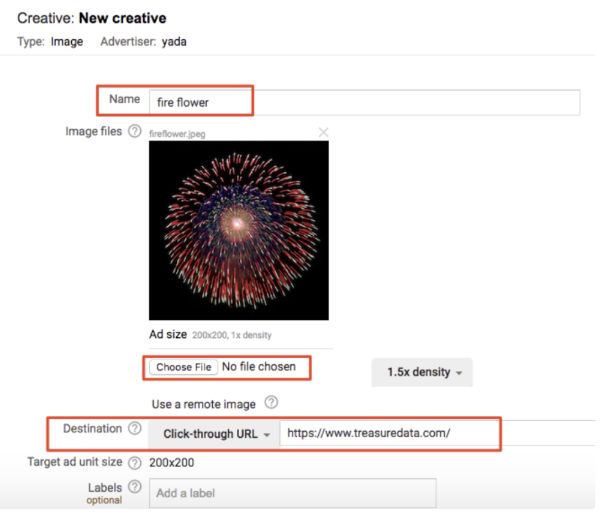
Task: Show help for Target ad unit size
Action: click(x=134, y=463)
